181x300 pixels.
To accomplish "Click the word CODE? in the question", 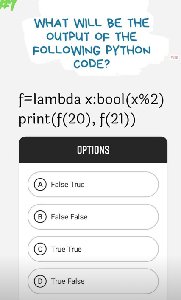I will tap(92, 64).
